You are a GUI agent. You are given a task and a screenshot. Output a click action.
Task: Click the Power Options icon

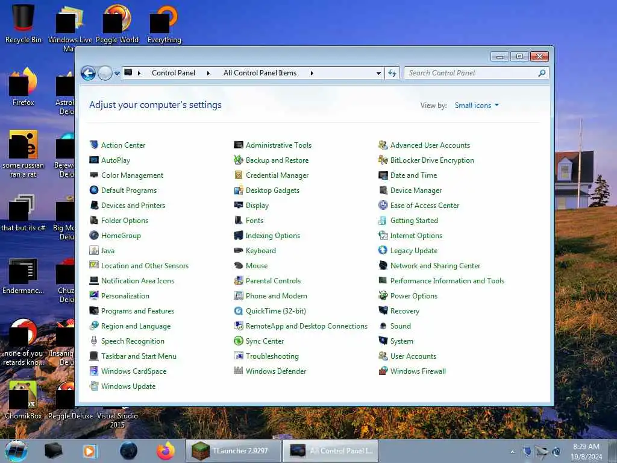tap(383, 295)
